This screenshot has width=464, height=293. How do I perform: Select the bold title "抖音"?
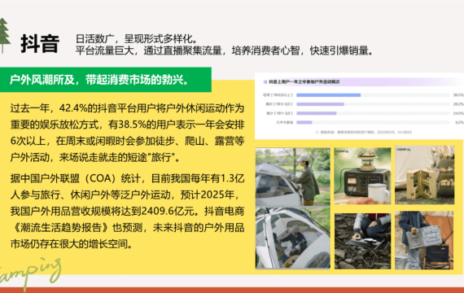tap(40, 43)
